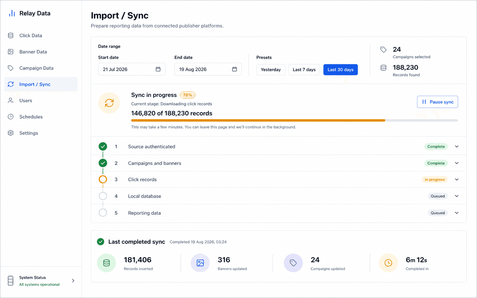The width and height of the screenshot is (477, 298).
Task: Click the empty step circle for Local database
Action: [x=103, y=196]
